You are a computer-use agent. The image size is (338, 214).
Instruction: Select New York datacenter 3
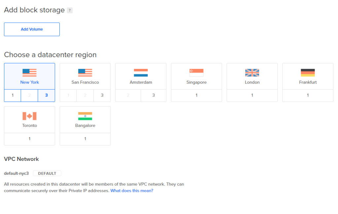pos(47,95)
